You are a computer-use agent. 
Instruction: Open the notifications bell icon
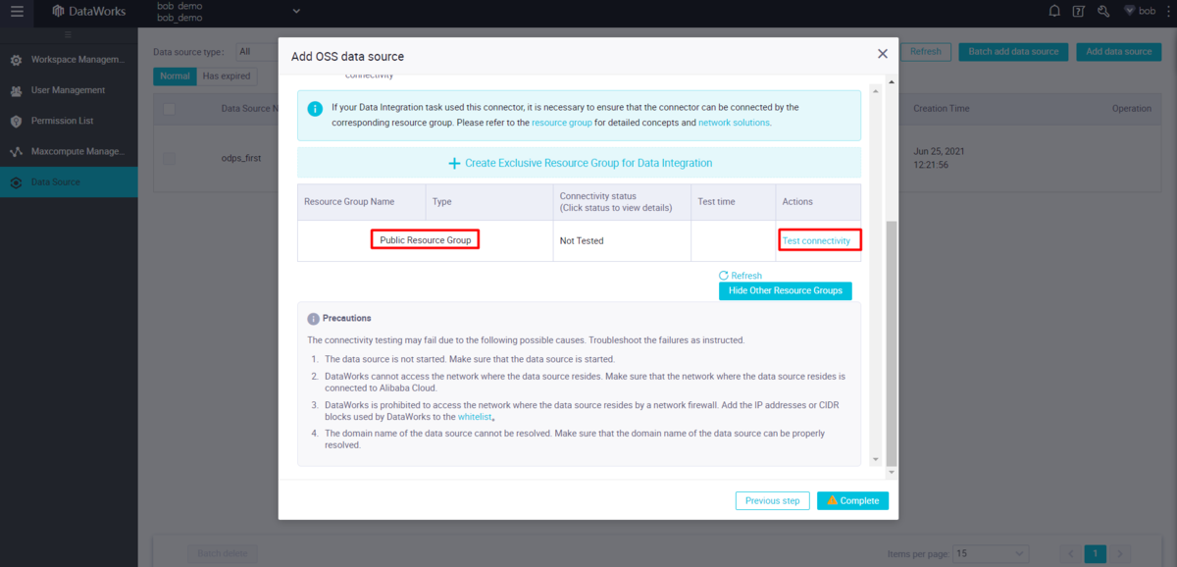click(x=1054, y=12)
